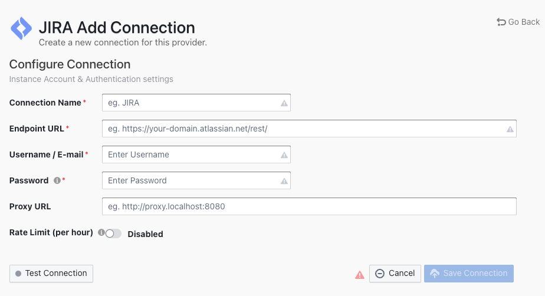This screenshot has width=545, height=296.
Task: Click the JIRA logo icon
Action: (21, 28)
